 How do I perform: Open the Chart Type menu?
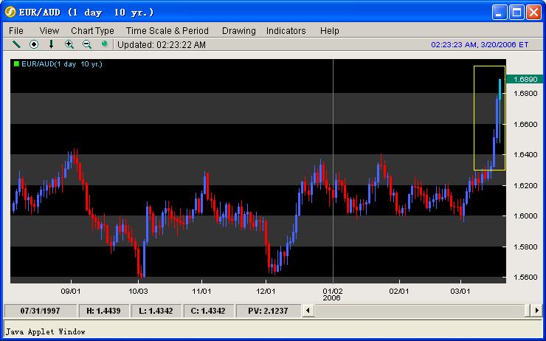coord(92,31)
